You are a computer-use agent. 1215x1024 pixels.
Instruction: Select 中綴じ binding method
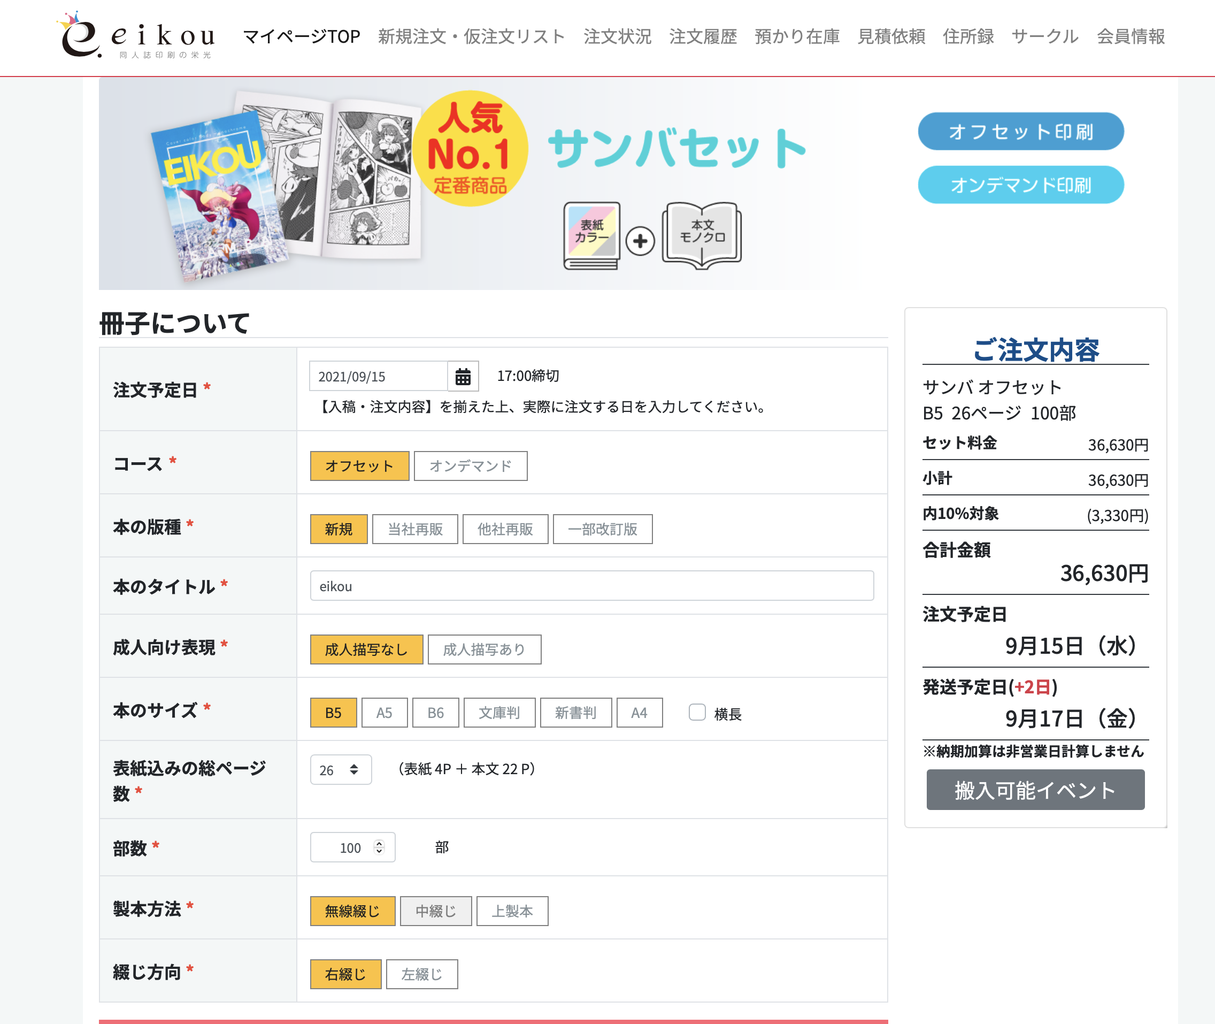coord(435,912)
